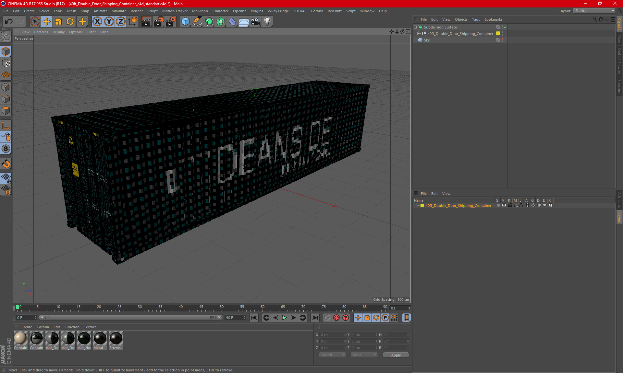Select the Scale tool in toolbar
Image resolution: width=623 pixels, height=373 pixels.
click(x=58, y=21)
